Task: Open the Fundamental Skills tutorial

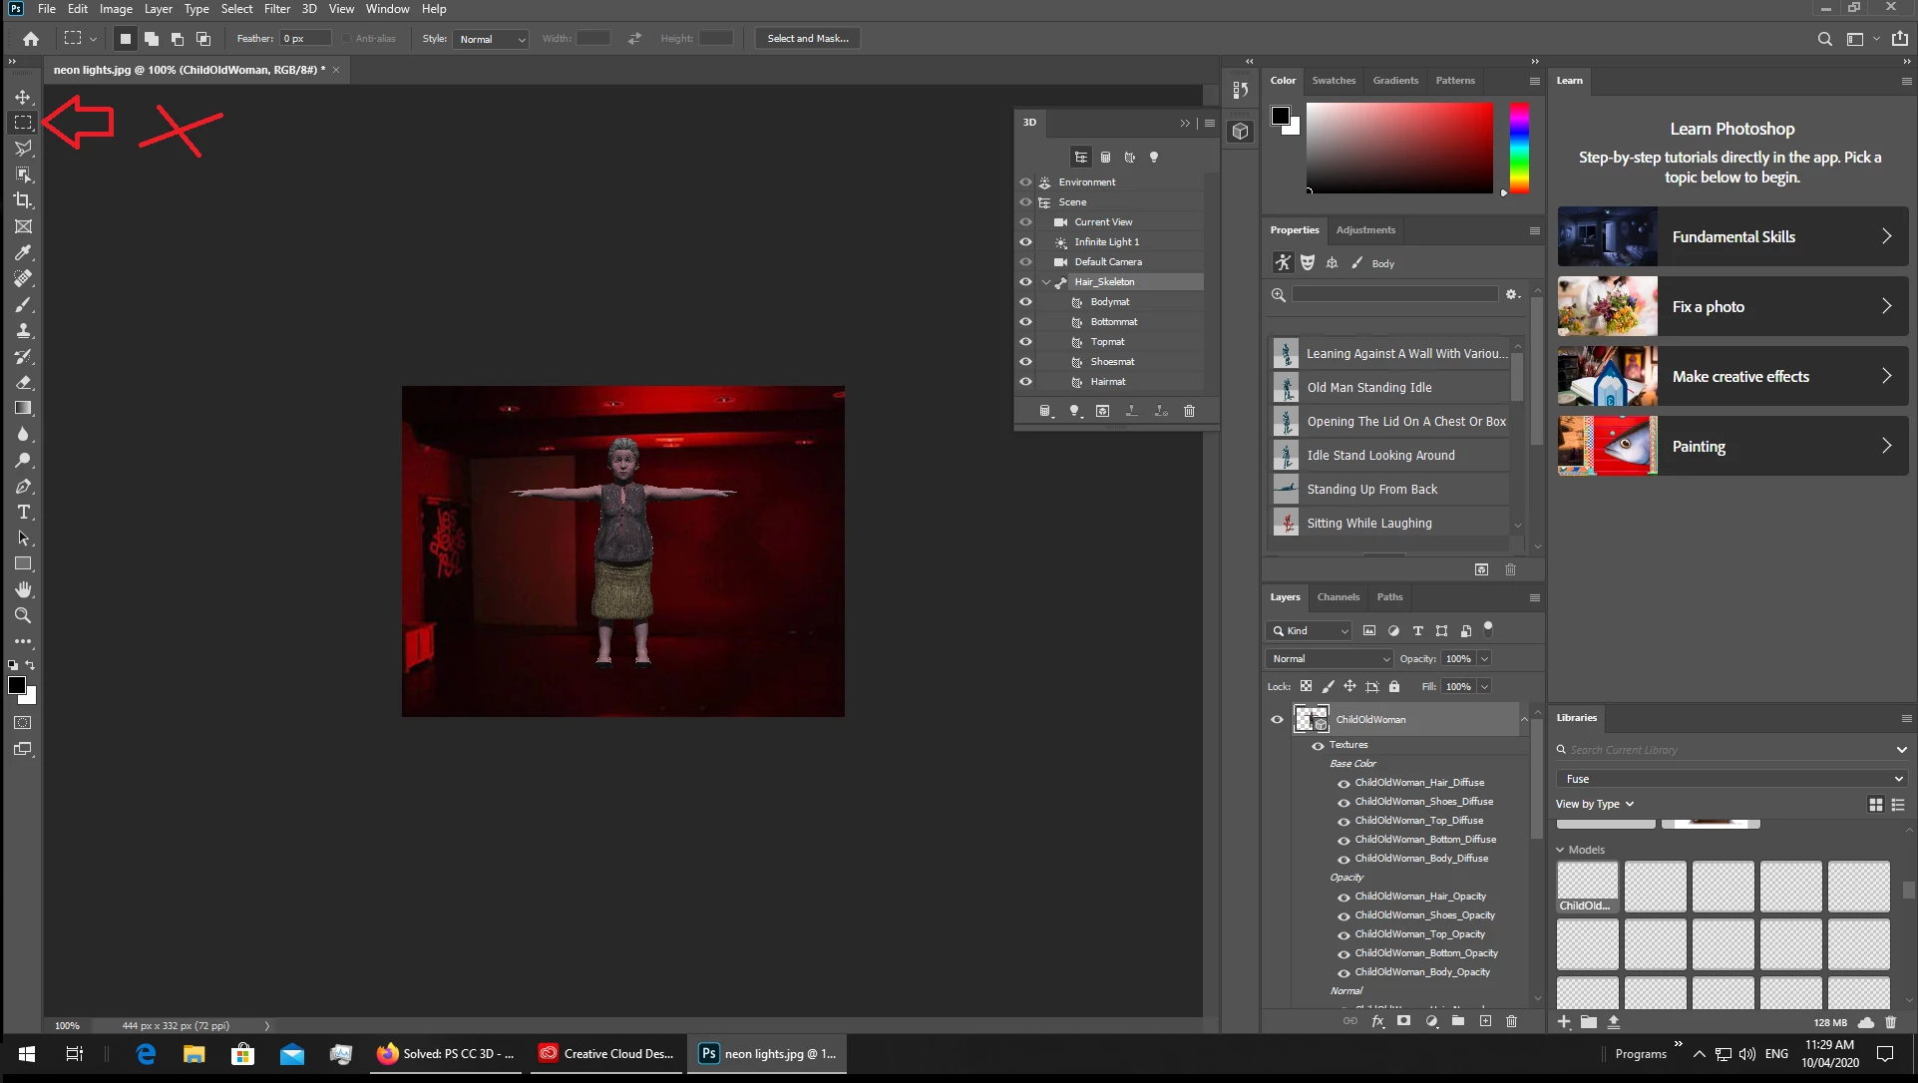Action: tap(1732, 237)
